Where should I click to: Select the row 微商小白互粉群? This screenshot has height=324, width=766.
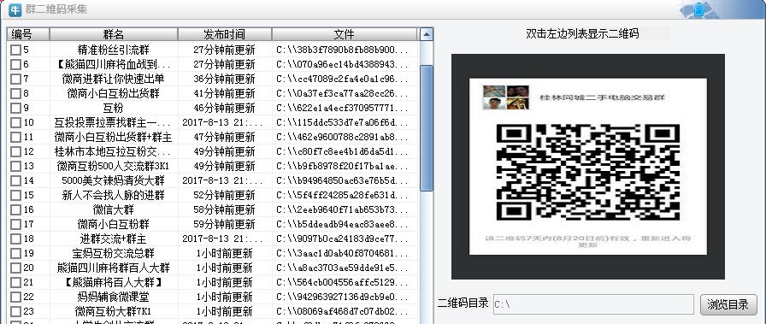click(x=214, y=224)
